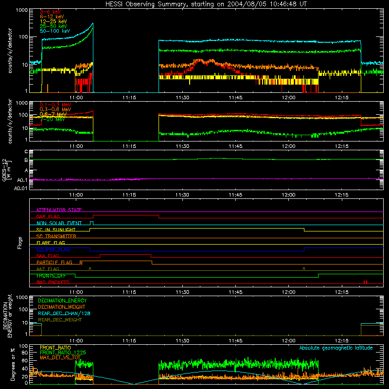Click '11:15' tick under MeV counts plot

(129, 146)
